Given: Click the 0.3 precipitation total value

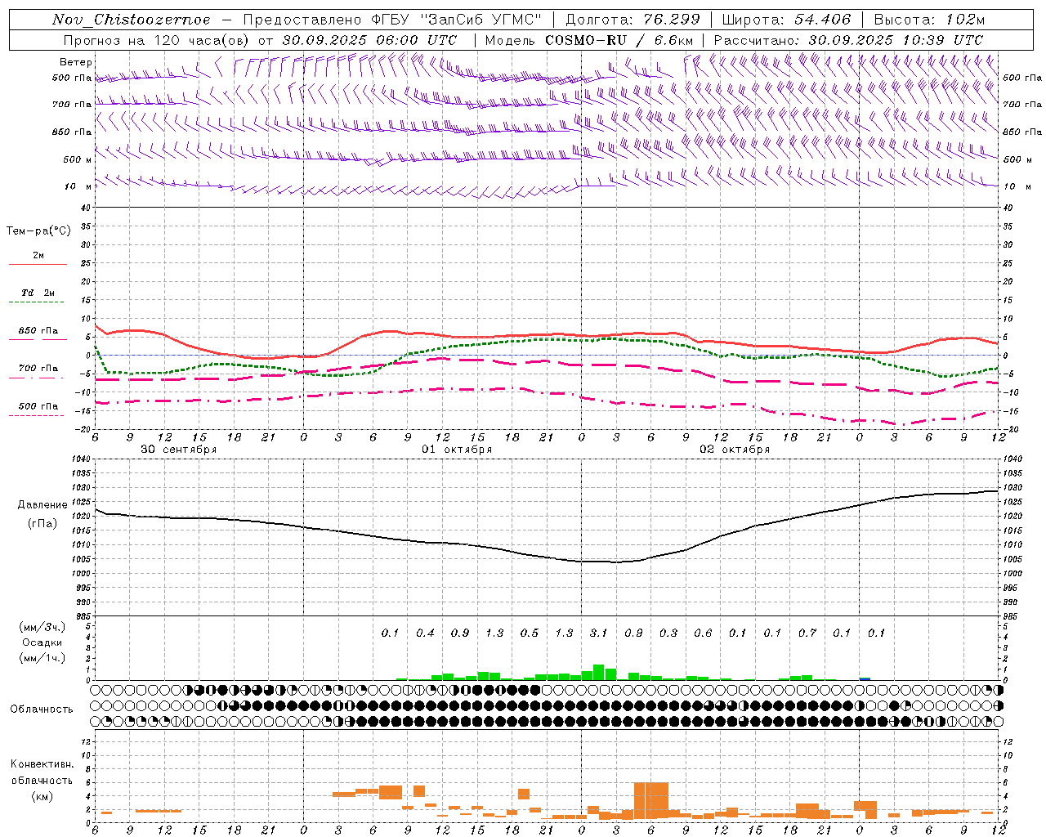Looking at the screenshot, I should 668,633.
